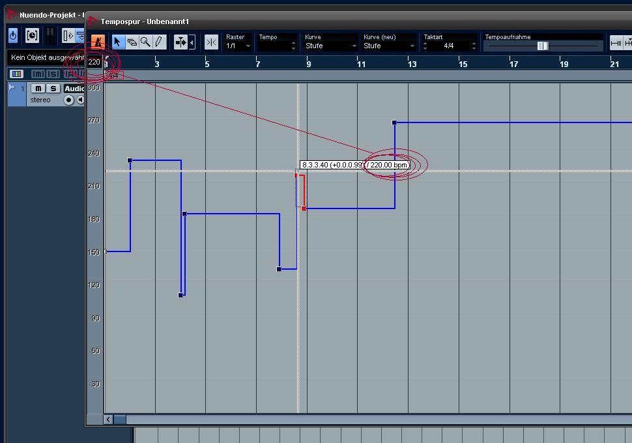Click ruler at bar 17
Image resolution: width=632 pixels, height=443 pixels.
coord(513,64)
